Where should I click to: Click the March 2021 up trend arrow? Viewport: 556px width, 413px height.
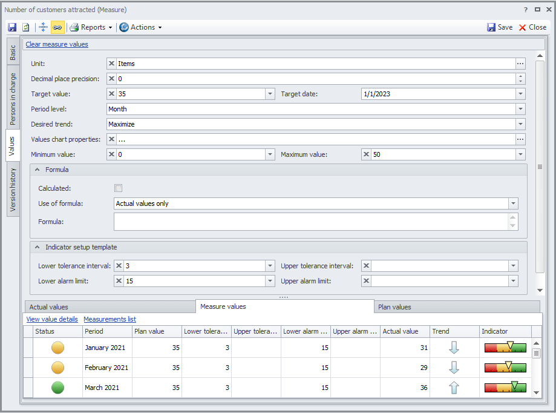(454, 388)
